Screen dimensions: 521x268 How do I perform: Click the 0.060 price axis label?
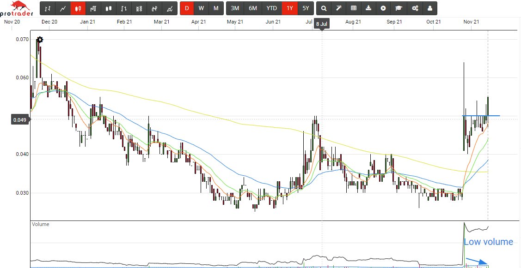22,78
